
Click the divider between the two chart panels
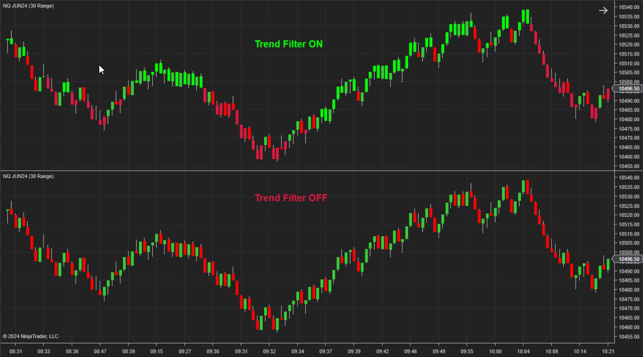(305, 171)
